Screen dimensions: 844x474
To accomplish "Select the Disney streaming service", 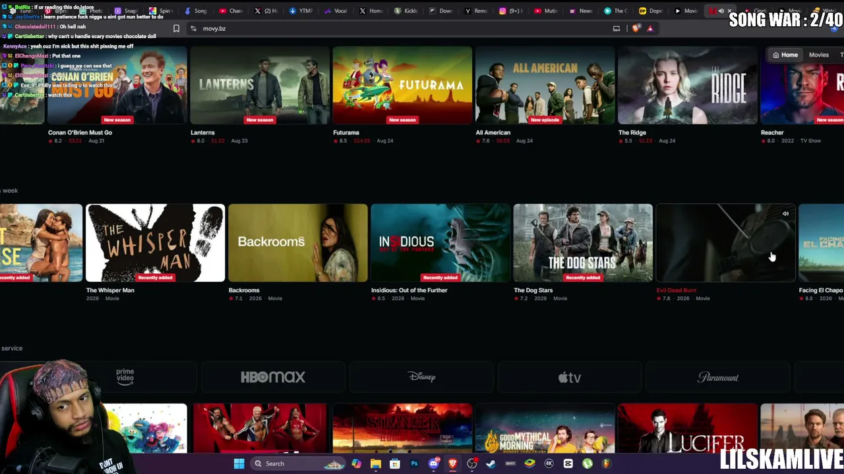I will 421,377.
